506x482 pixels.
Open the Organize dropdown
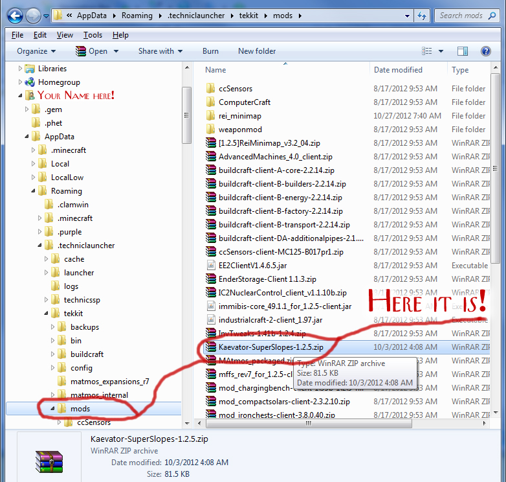[36, 51]
